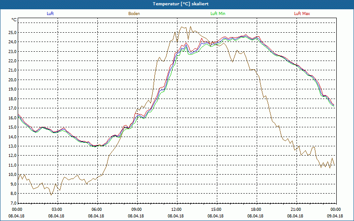Screen dimensions: 354x221
Task: Click the 7,0 y-axis value
Action: [x=14, y=203]
